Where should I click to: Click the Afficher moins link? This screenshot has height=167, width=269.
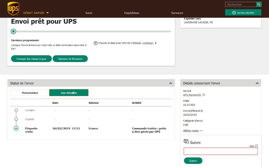click(x=191, y=131)
